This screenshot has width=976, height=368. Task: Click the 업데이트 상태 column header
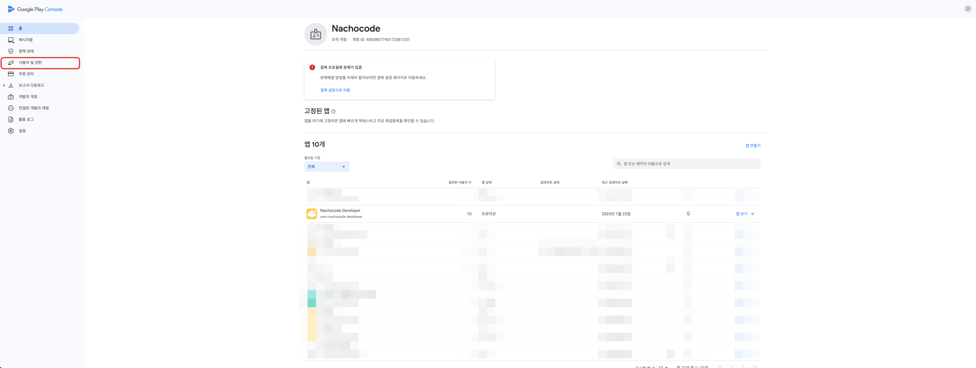(550, 183)
